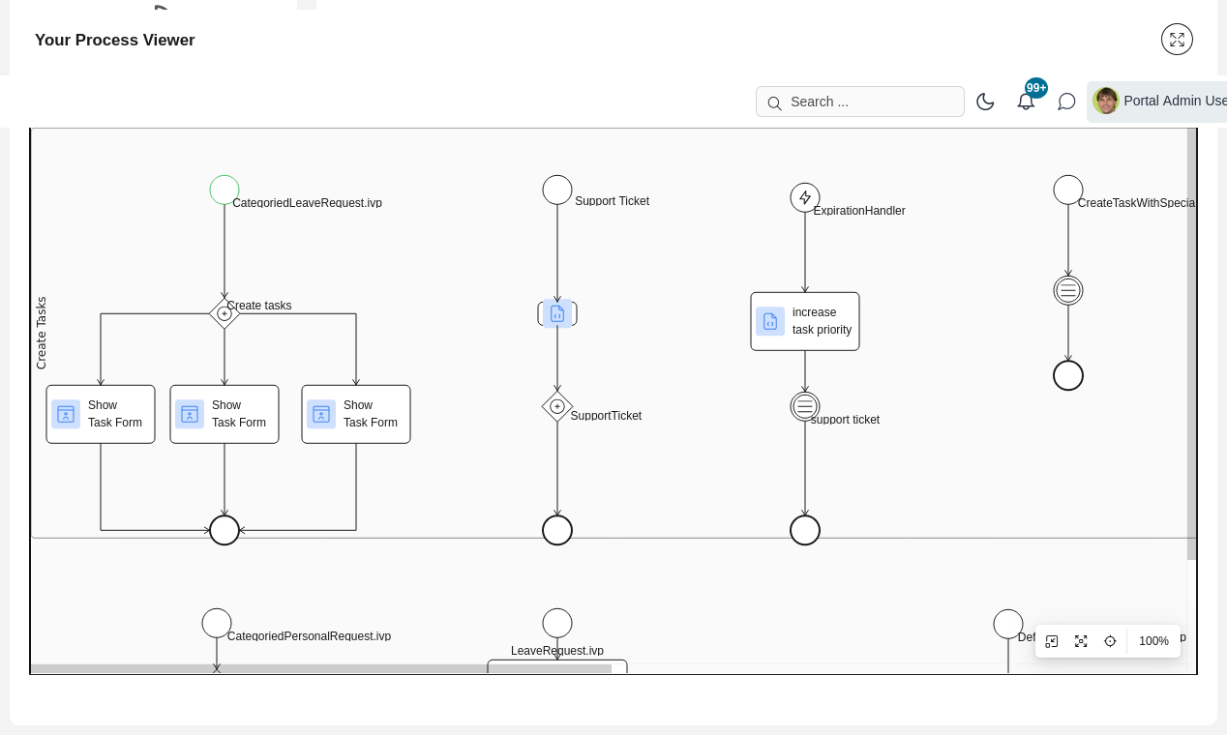Reset viewport to origin icon
The image size is (1227, 735).
[1052, 641]
